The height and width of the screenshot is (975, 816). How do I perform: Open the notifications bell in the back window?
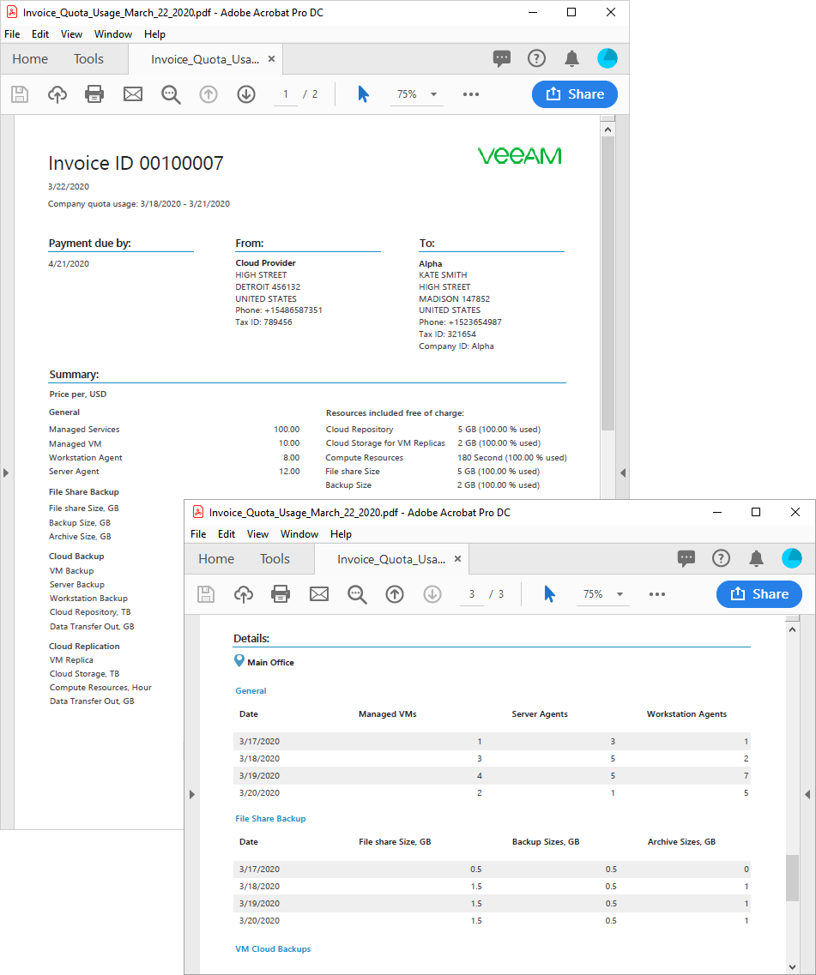(571, 58)
